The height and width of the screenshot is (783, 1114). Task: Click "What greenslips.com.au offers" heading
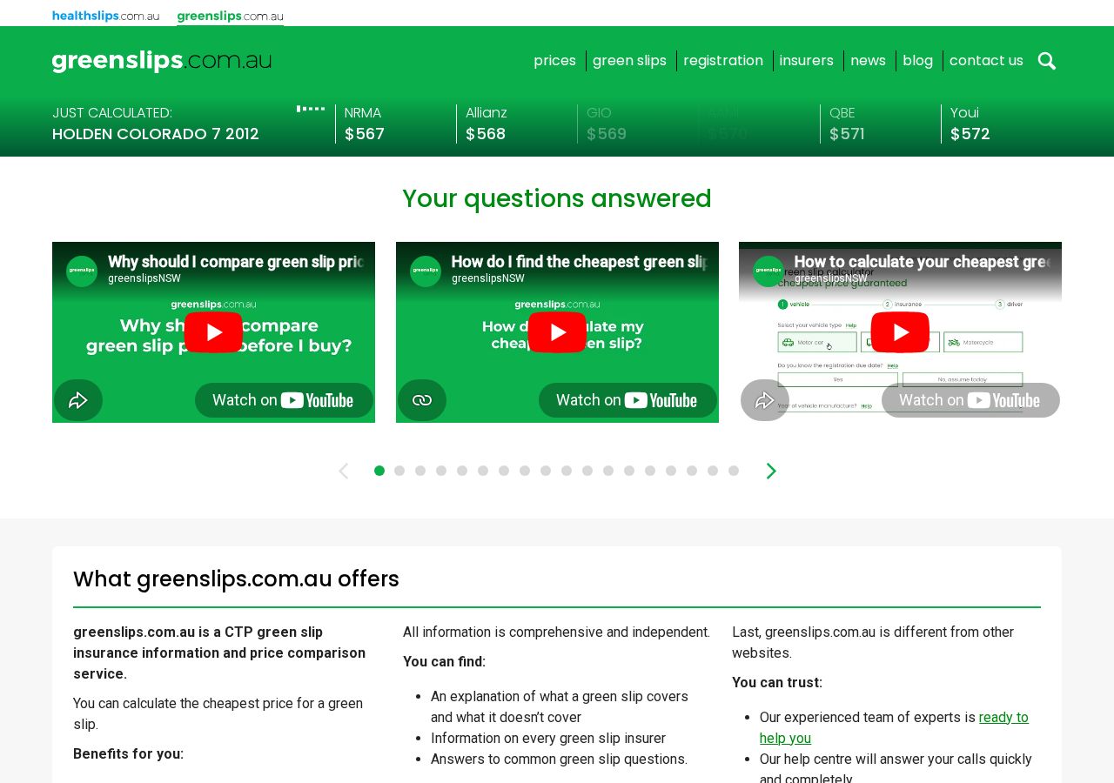pyautogui.click(x=236, y=579)
